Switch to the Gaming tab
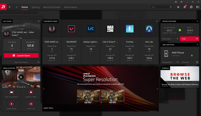 click(x=35, y=7)
